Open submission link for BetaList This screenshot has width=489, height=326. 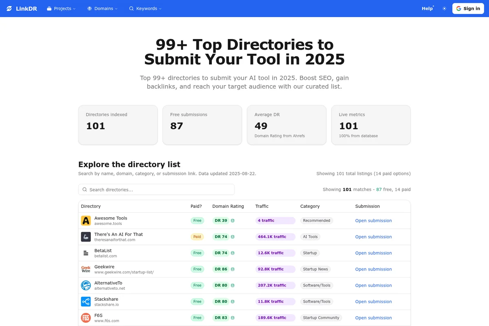pyautogui.click(x=373, y=253)
